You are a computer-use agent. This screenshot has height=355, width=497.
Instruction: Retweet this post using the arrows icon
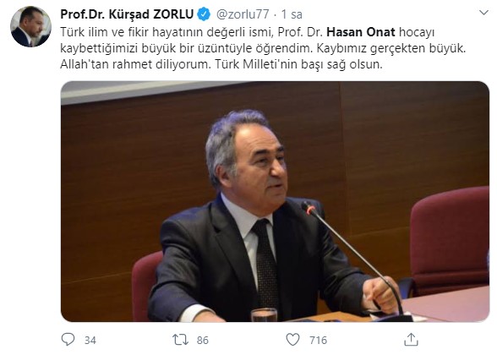coord(180,340)
